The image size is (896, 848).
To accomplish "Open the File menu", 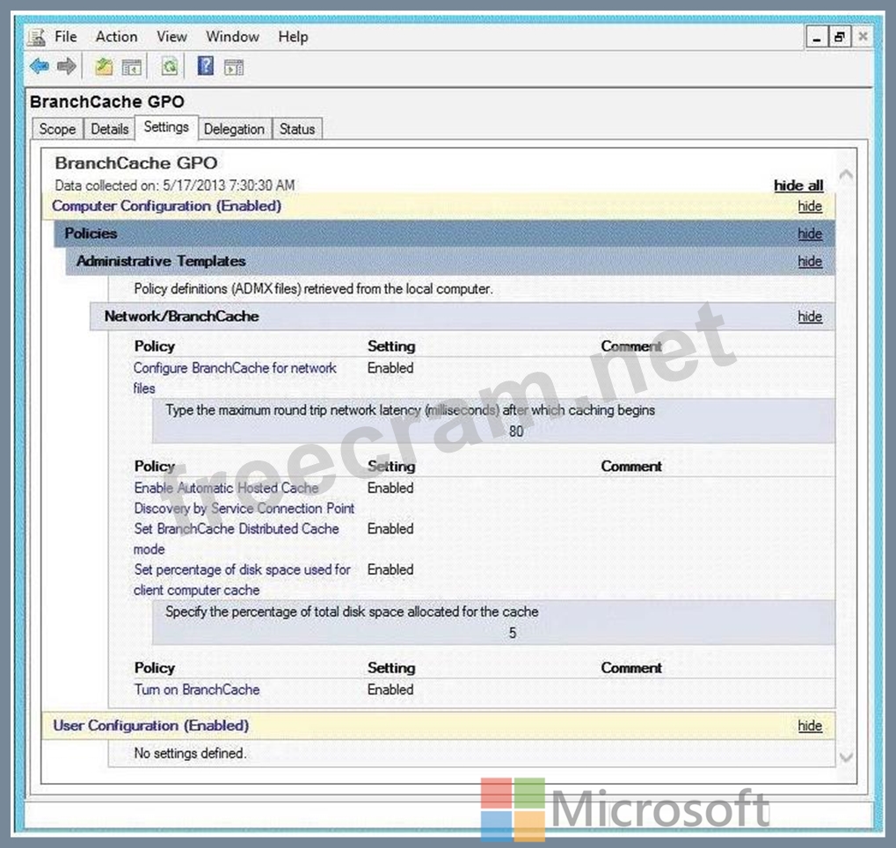I will (66, 37).
